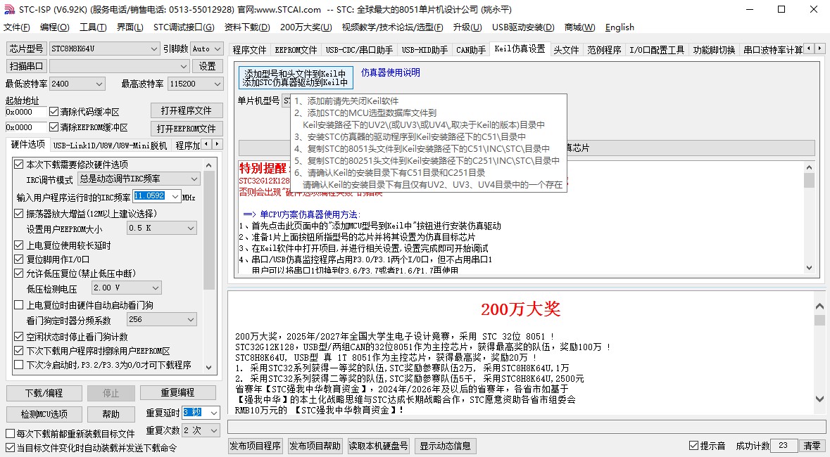Enable 每次下载前都重新装载目标文件
Image resolution: width=830 pixels, height=457 pixels.
tap(10, 434)
